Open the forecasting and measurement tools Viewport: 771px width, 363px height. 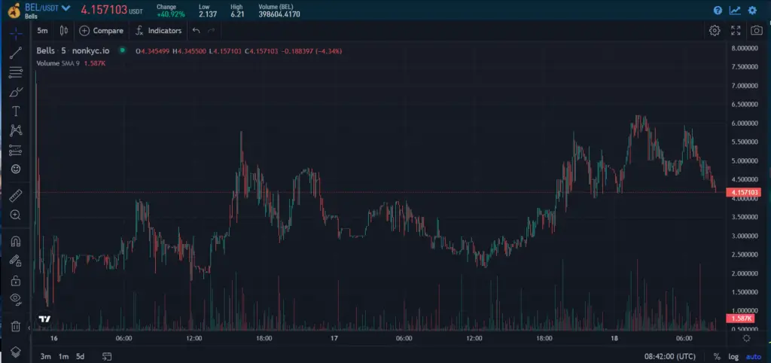(16, 150)
